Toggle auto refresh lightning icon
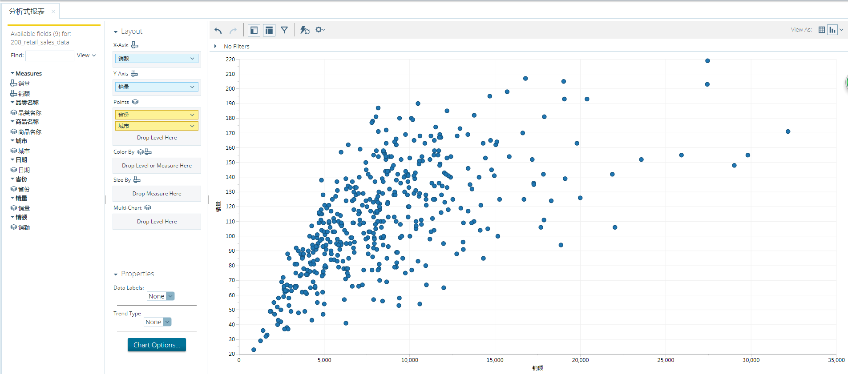Screen dimensions: 848x374 [305, 30]
